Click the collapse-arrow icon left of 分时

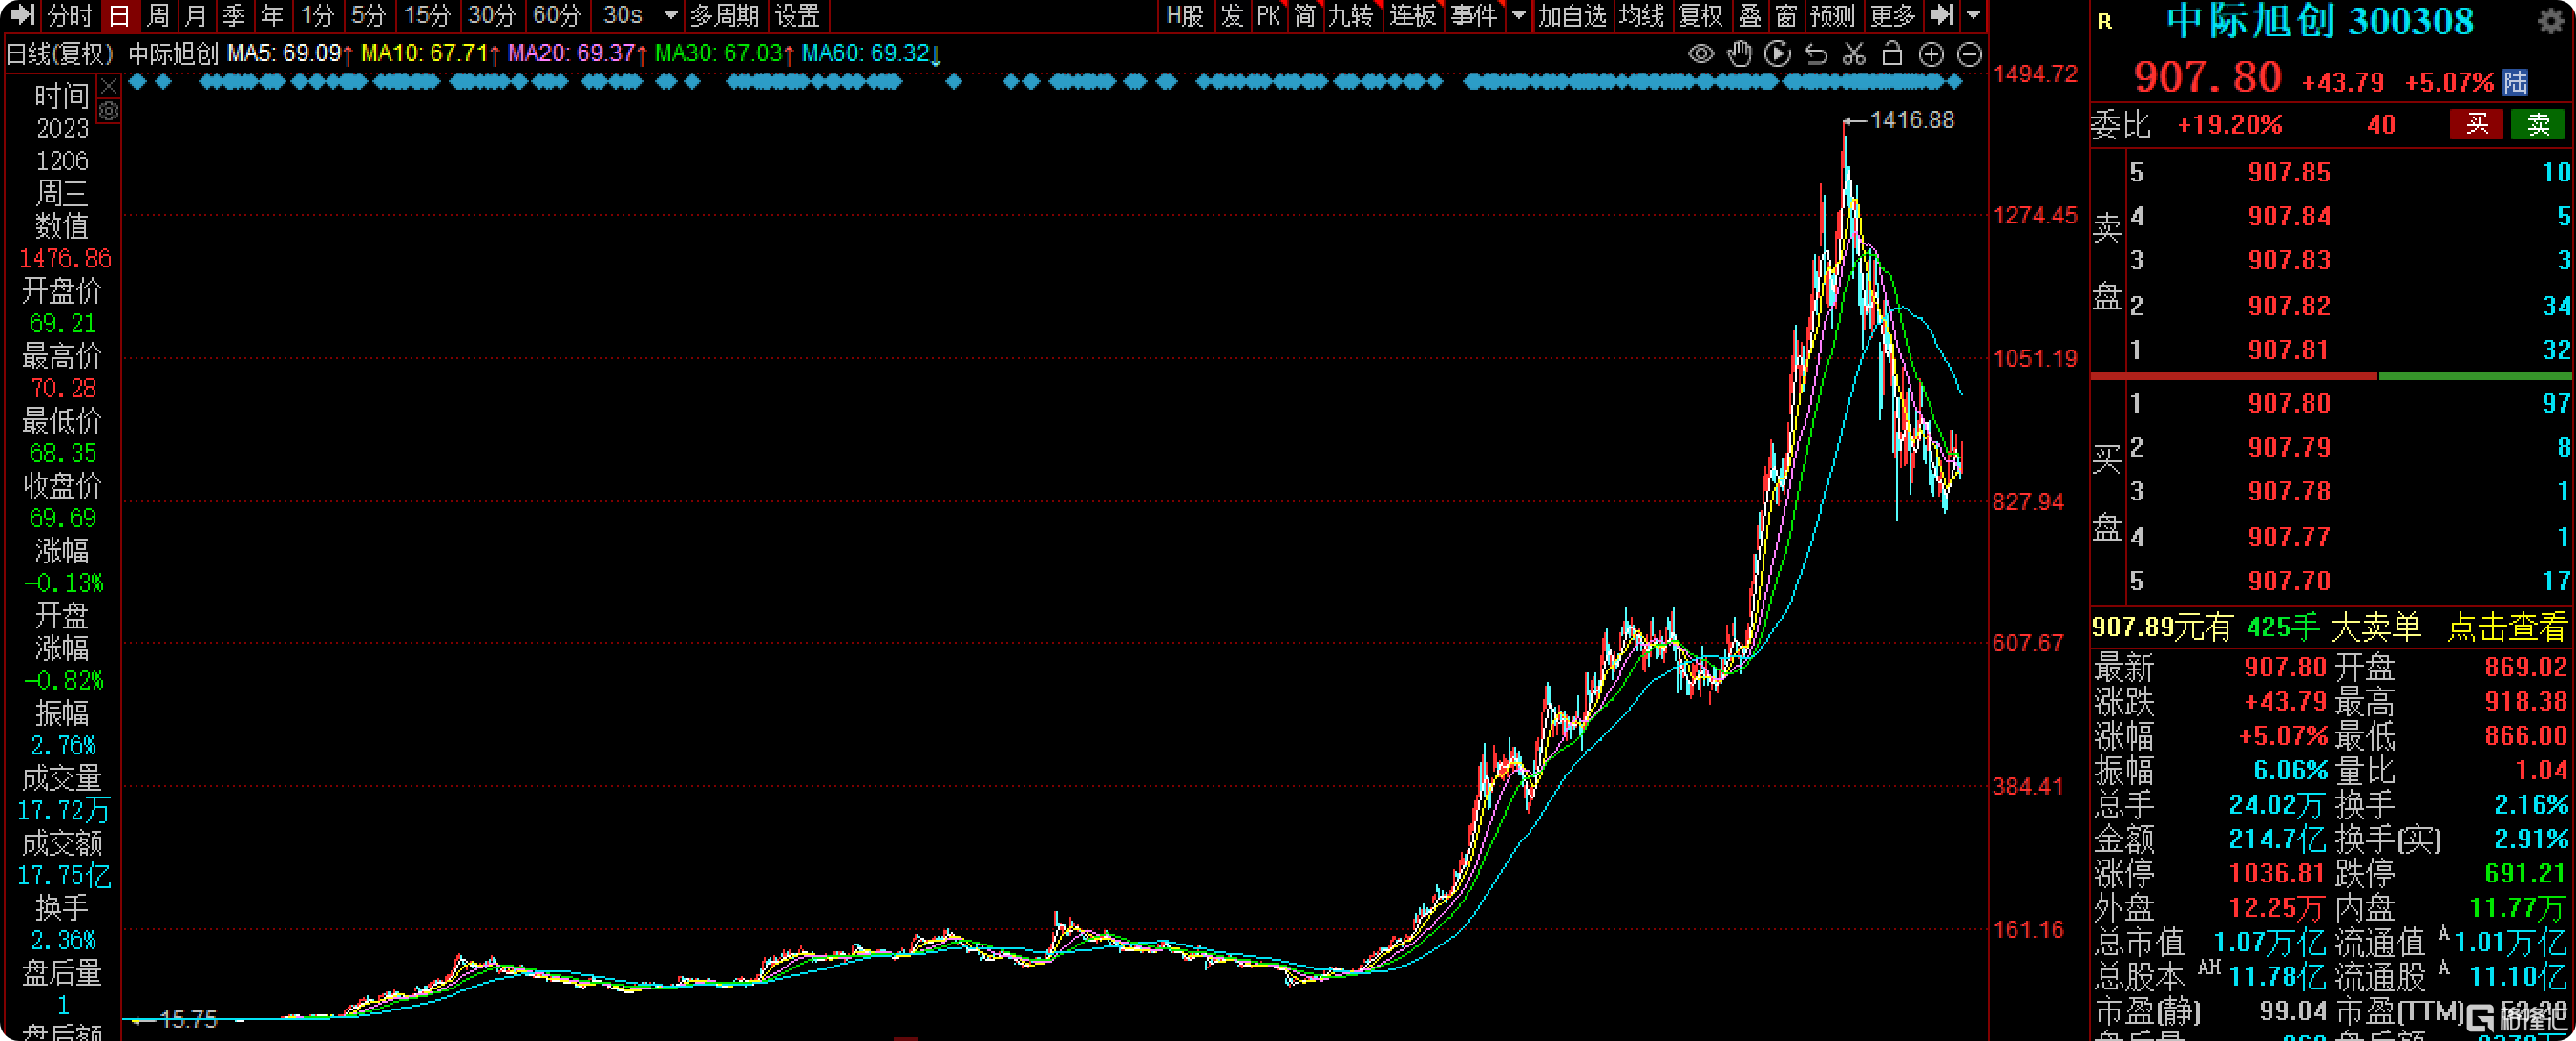(x=21, y=15)
